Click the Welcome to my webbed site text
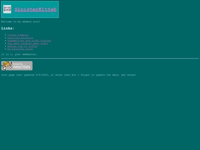200x150 pixels. [x=21, y=22]
